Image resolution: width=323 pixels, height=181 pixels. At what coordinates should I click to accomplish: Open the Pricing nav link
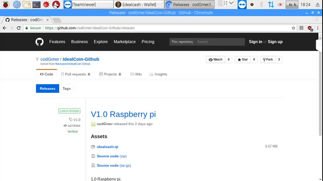point(148,42)
